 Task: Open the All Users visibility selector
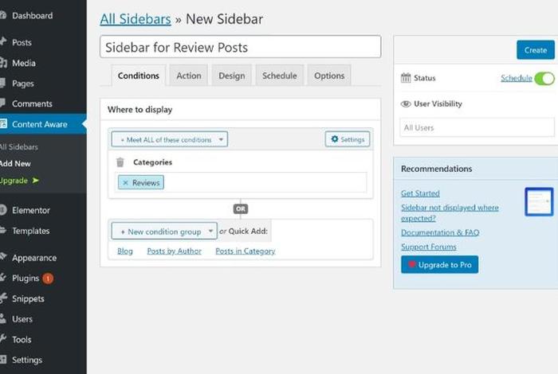(477, 127)
